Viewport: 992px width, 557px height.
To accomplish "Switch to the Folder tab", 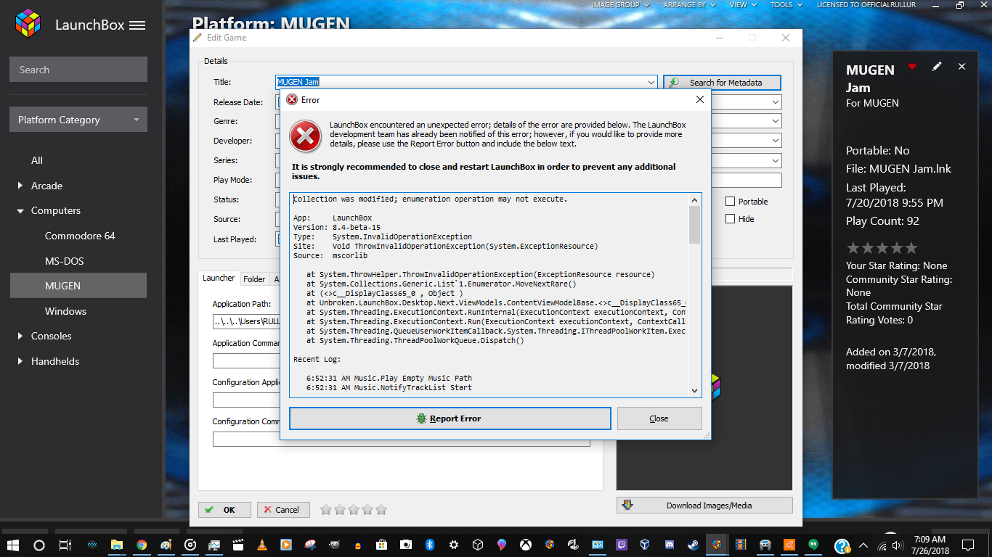I will point(254,279).
